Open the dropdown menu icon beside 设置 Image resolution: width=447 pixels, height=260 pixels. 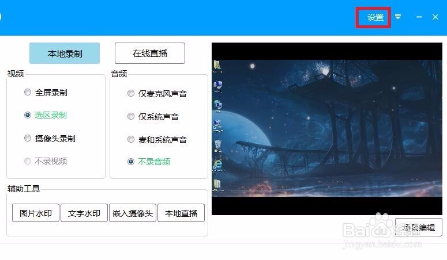point(398,17)
